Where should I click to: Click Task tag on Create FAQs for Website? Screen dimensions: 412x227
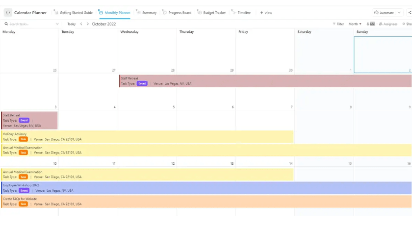click(x=23, y=204)
